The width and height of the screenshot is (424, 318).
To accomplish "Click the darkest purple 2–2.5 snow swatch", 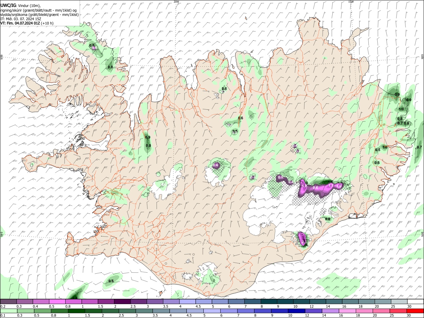I will (x=122, y=302).
